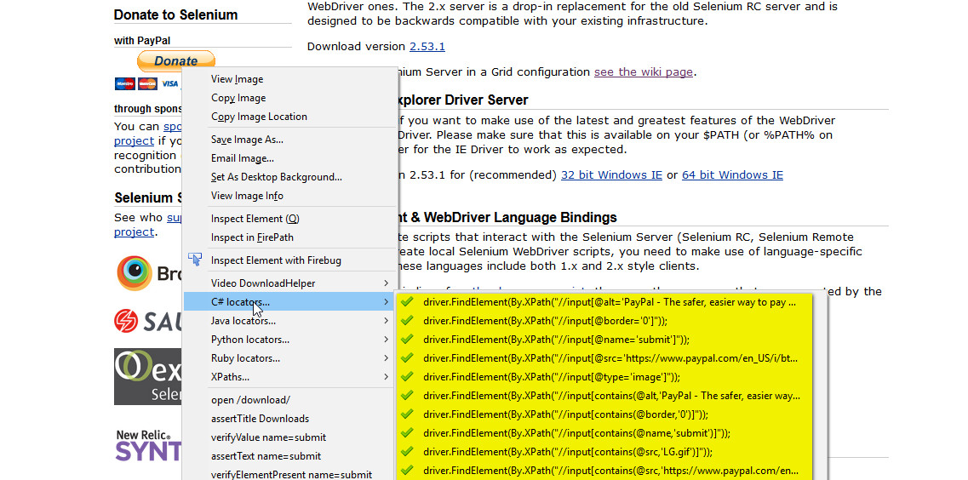Expand Ruby locators... submenu
Image resolution: width=968 pixels, height=480 pixels.
(x=289, y=357)
